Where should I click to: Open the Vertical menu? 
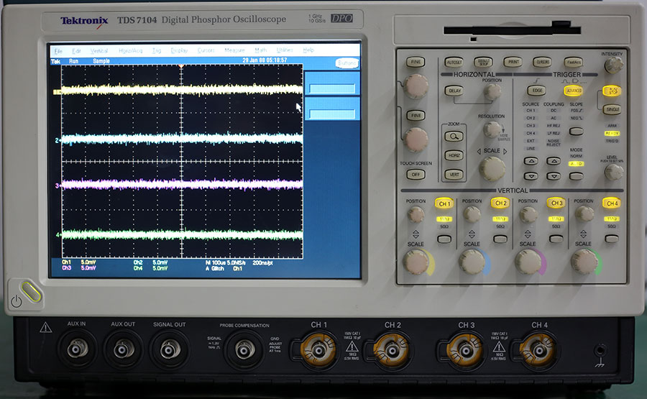[99, 51]
